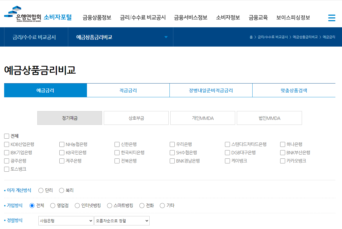The image size is (342, 229).
Task: Check 전체 to select all banks
Action: (6, 136)
